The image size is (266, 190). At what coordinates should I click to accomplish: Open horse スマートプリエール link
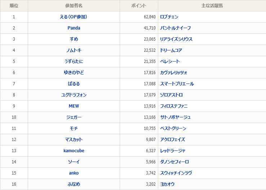coord(177,84)
